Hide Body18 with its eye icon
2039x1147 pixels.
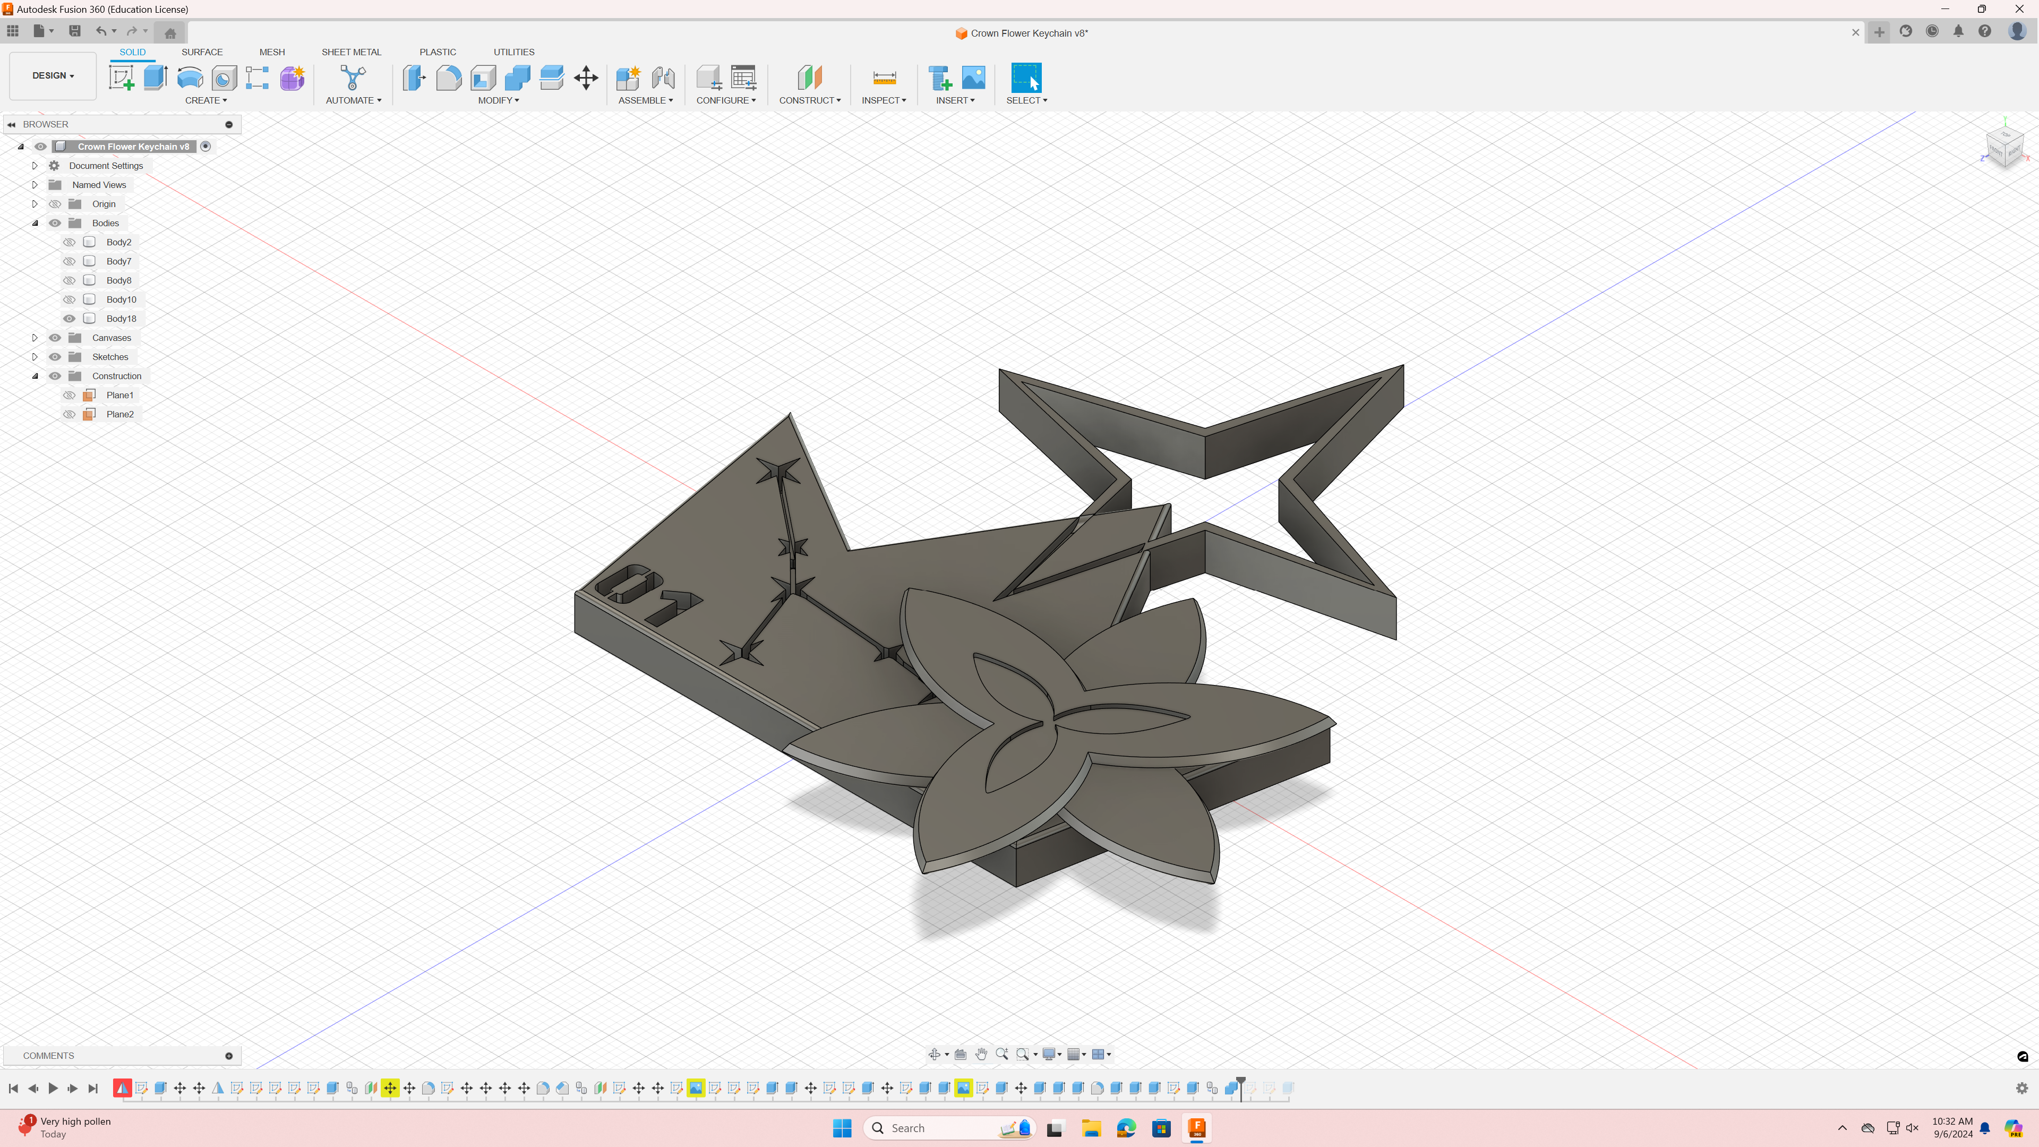point(70,319)
